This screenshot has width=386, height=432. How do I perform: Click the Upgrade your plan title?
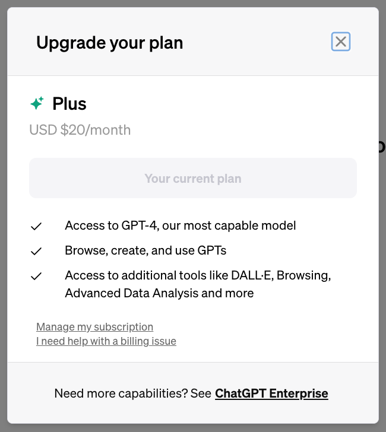coord(109,43)
